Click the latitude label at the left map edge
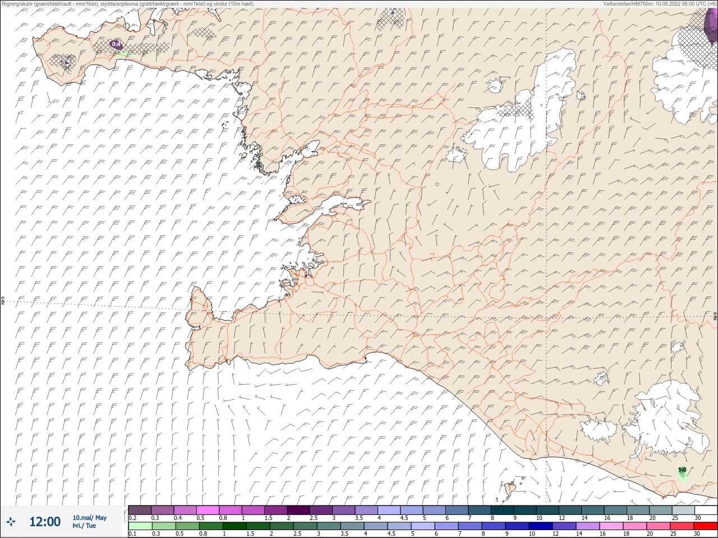The image size is (718, 538). coord(3,301)
